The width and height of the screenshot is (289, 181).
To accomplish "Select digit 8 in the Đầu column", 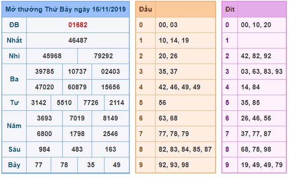I will pos(141,149).
